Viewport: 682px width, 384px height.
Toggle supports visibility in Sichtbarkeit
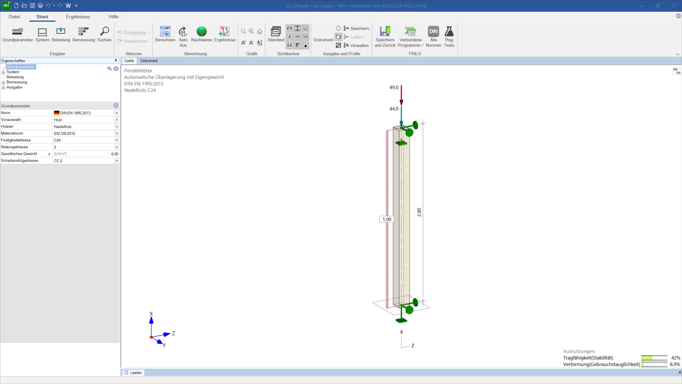coord(289,28)
